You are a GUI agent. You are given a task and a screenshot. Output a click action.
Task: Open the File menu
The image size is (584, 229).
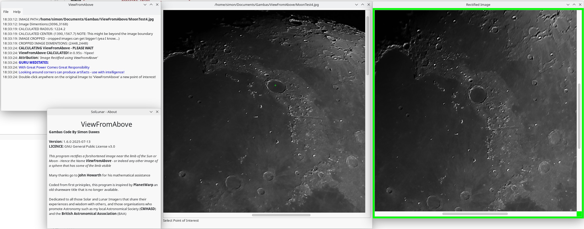click(6, 12)
